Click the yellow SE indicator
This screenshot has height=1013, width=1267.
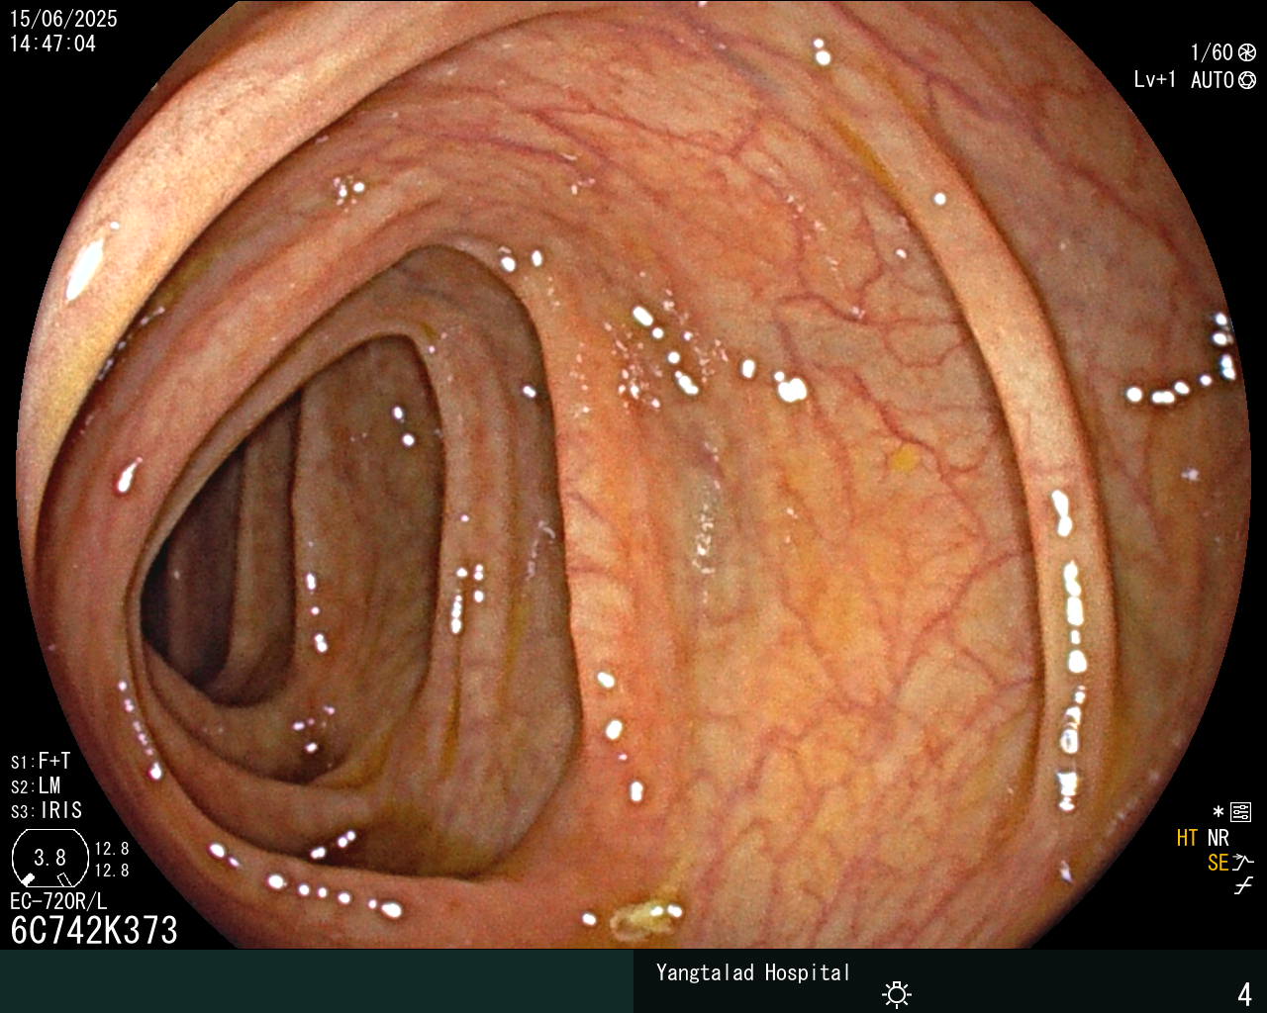1218,863
